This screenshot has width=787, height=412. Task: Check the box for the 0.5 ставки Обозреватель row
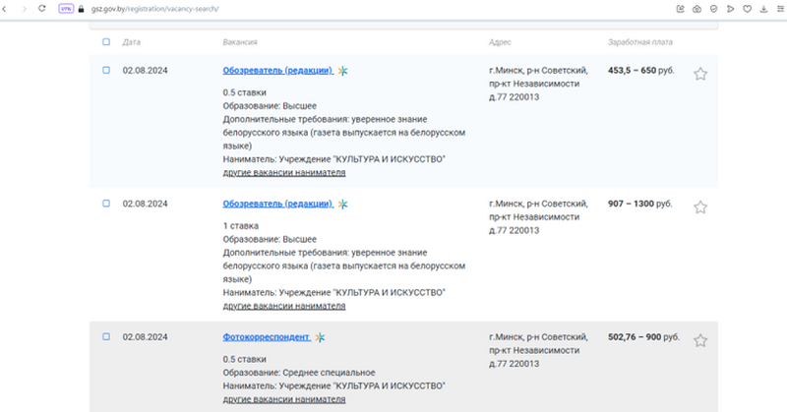106,70
